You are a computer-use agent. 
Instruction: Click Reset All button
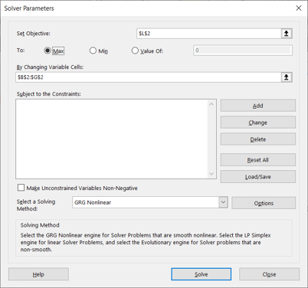pyautogui.click(x=258, y=160)
